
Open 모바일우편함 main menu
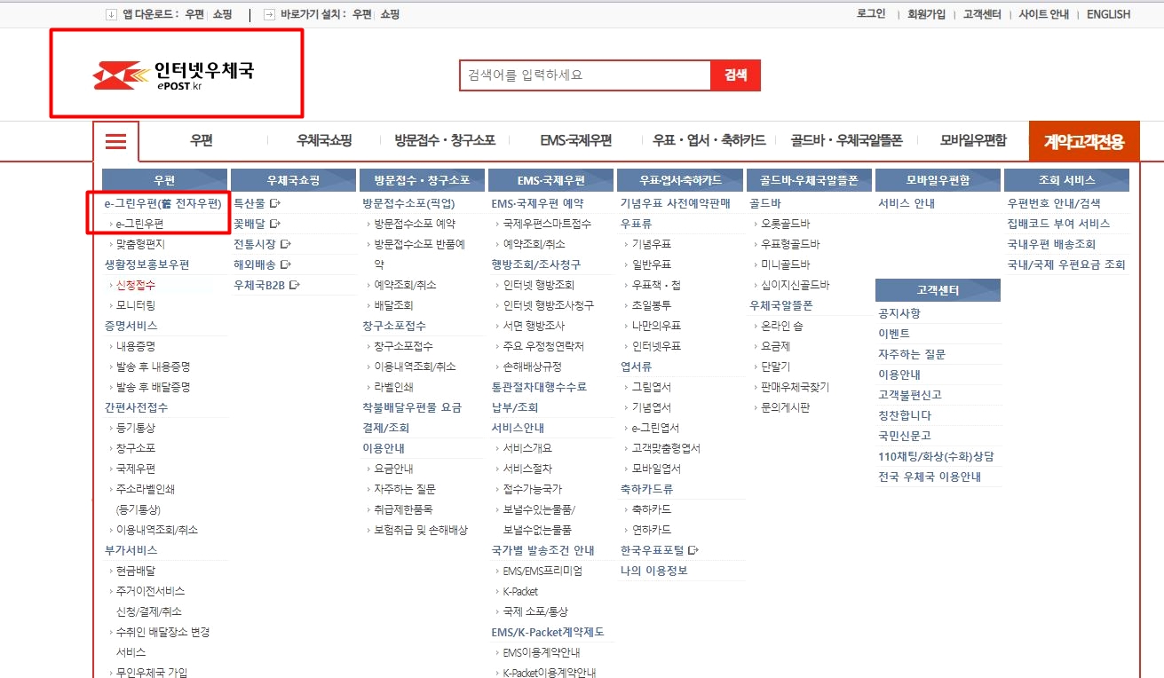coord(974,141)
